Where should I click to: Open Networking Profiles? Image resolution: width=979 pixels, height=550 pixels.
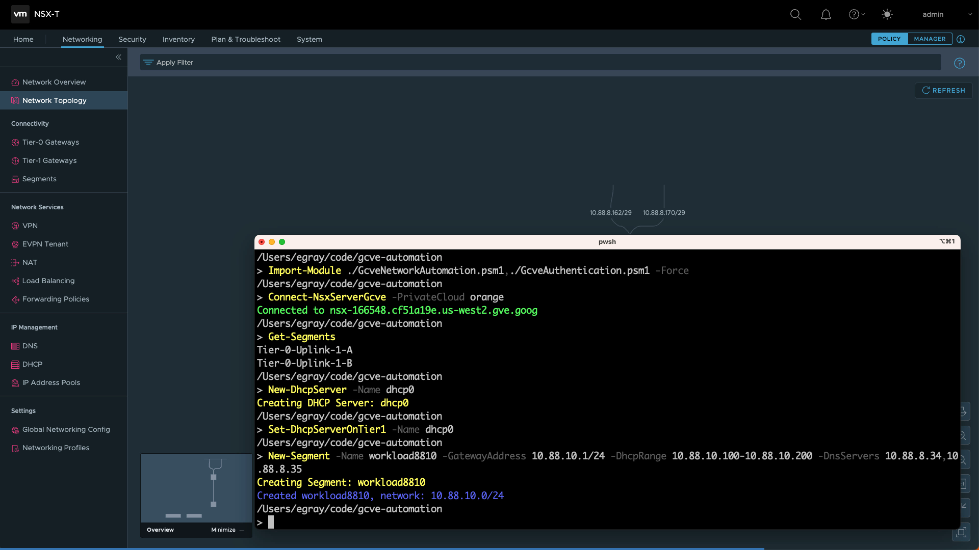[56, 448]
